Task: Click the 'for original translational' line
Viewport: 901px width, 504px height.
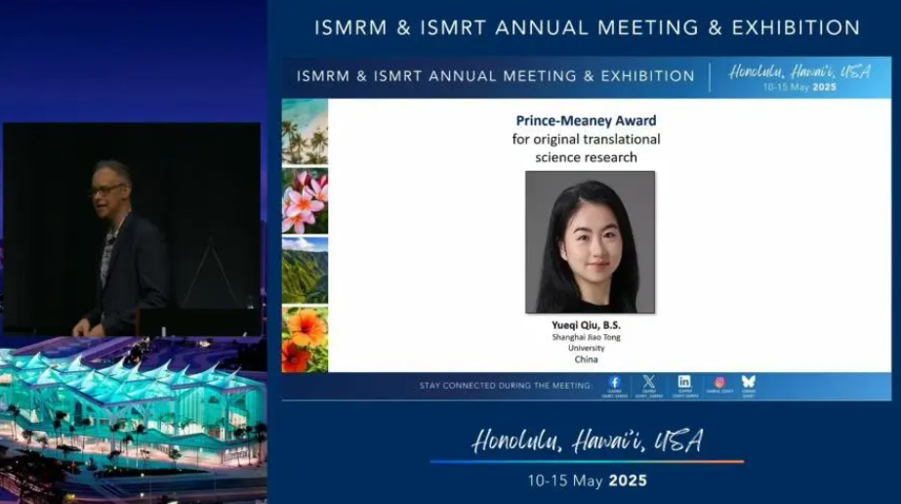Action: pos(586,139)
